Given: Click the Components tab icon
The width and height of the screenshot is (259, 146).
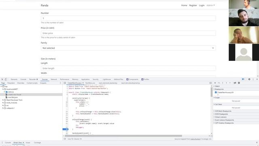Looking at the screenshot, I should pos(127,79).
